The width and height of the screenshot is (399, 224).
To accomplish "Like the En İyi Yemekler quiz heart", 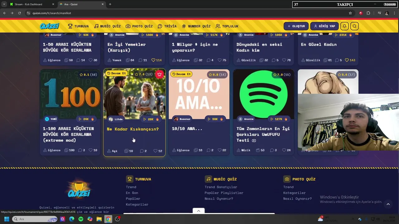I will pyautogui.click(x=153, y=60).
